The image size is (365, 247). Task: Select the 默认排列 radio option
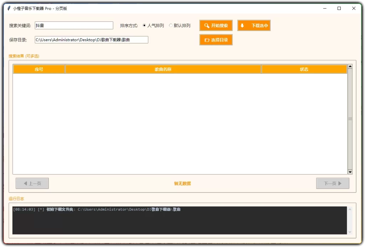(x=171, y=25)
